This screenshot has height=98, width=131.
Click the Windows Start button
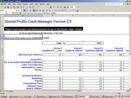pos(4,96)
